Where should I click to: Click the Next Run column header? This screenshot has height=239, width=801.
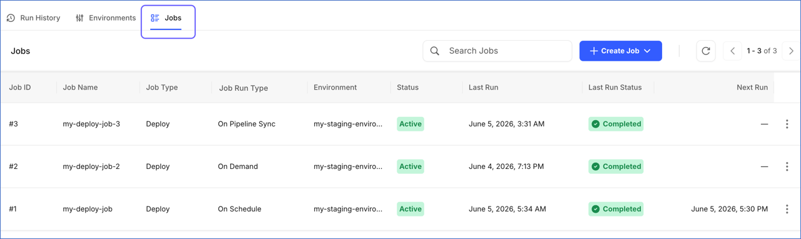752,88
